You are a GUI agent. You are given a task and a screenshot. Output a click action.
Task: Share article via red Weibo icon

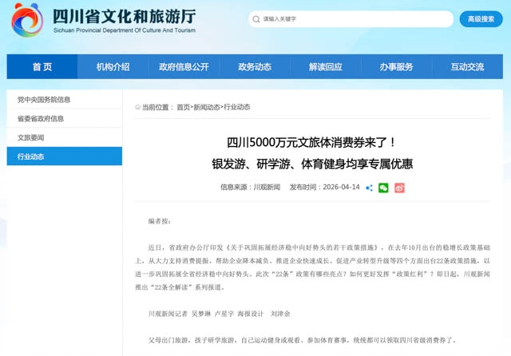(399, 188)
